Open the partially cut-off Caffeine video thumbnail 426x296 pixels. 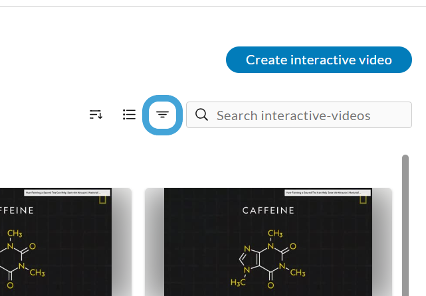click(x=66, y=242)
